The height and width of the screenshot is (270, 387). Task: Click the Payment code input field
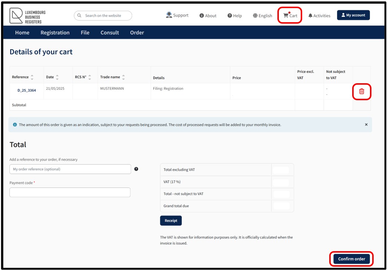(70, 192)
